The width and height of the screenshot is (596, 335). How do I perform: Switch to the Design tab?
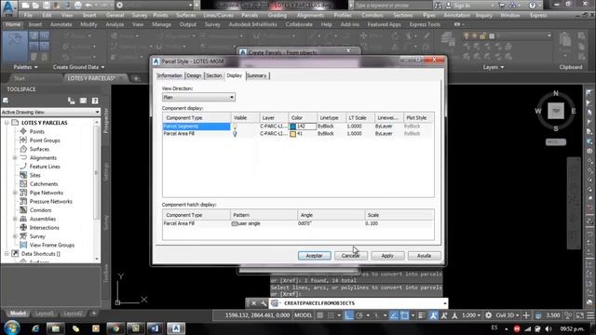pyautogui.click(x=194, y=75)
